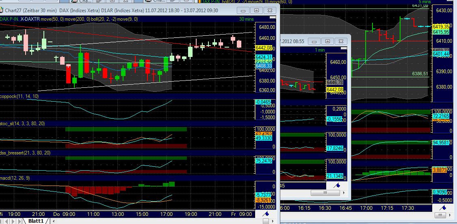Image resolution: width=457 pixels, height=224 pixels.
Task: Click the Chart27 horizontal scrollbar right arrow
Action: 273,221
